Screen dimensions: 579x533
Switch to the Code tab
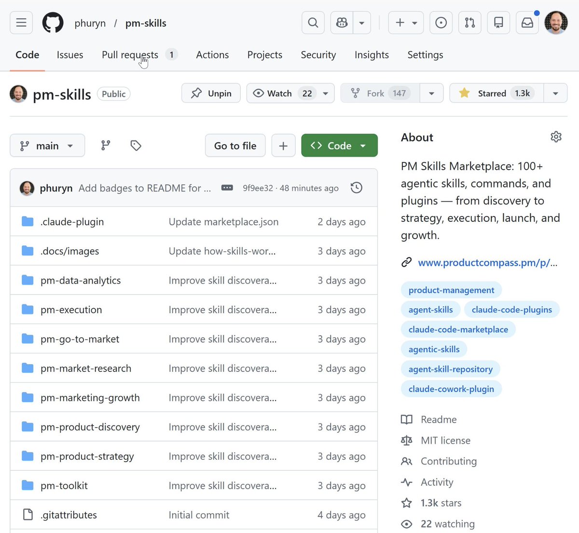28,55
